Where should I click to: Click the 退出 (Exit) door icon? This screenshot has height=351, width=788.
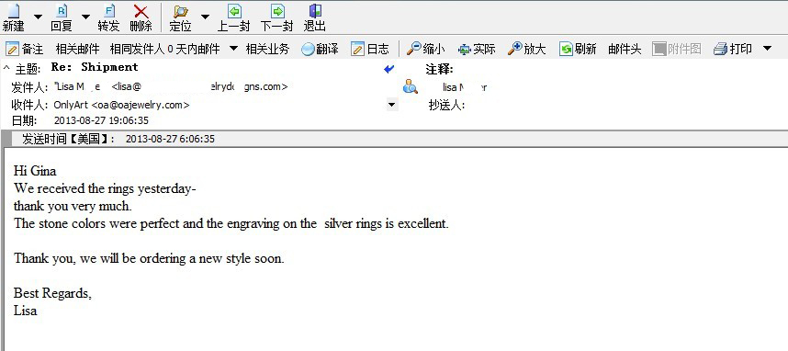tap(315, 11)
